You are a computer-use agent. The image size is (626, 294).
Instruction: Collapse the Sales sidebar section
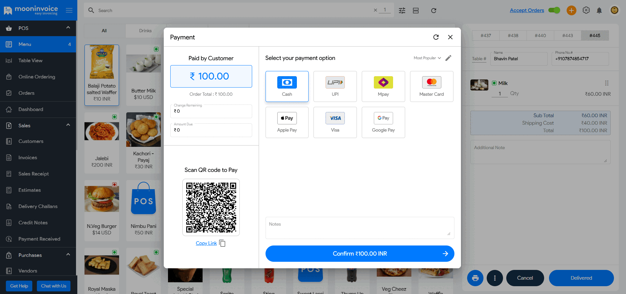click(x=68, y=125)
